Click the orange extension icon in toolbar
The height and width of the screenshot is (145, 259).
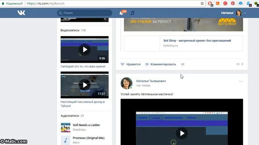tap(218, 3)
